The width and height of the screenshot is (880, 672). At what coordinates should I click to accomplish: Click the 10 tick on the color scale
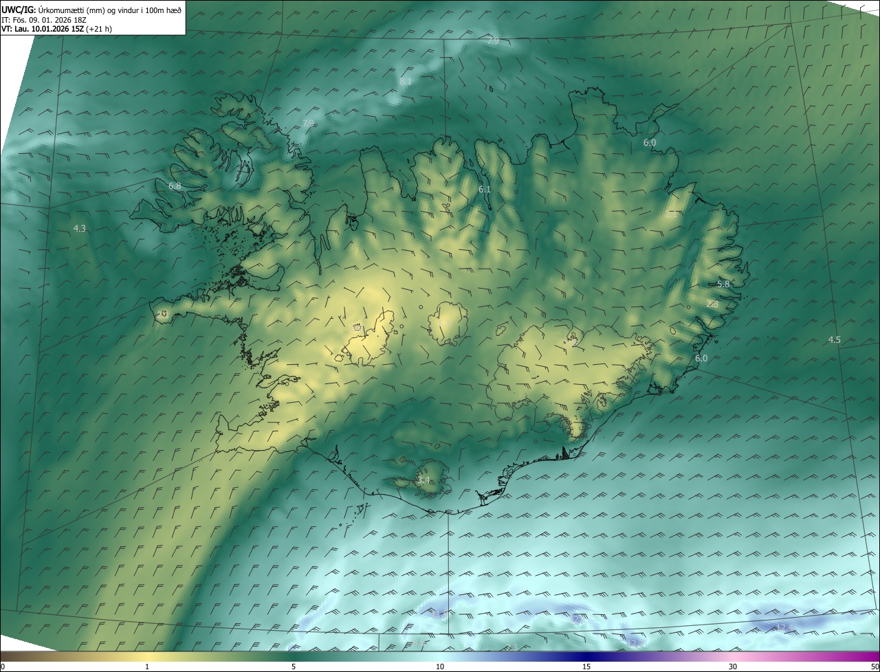click(440, 667)
